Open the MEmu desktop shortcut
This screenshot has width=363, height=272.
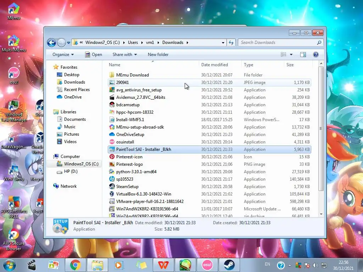[x=14, y=11]
